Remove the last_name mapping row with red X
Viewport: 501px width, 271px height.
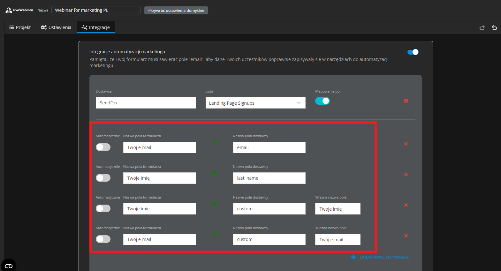point(406,175)
